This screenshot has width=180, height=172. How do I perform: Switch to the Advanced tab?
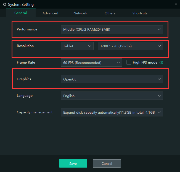click(x=50, y=13)
